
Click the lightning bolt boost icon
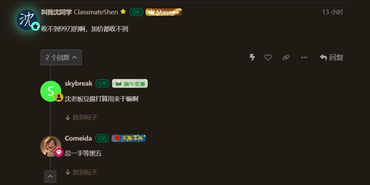pyautogui.click(x=252, y=57)
